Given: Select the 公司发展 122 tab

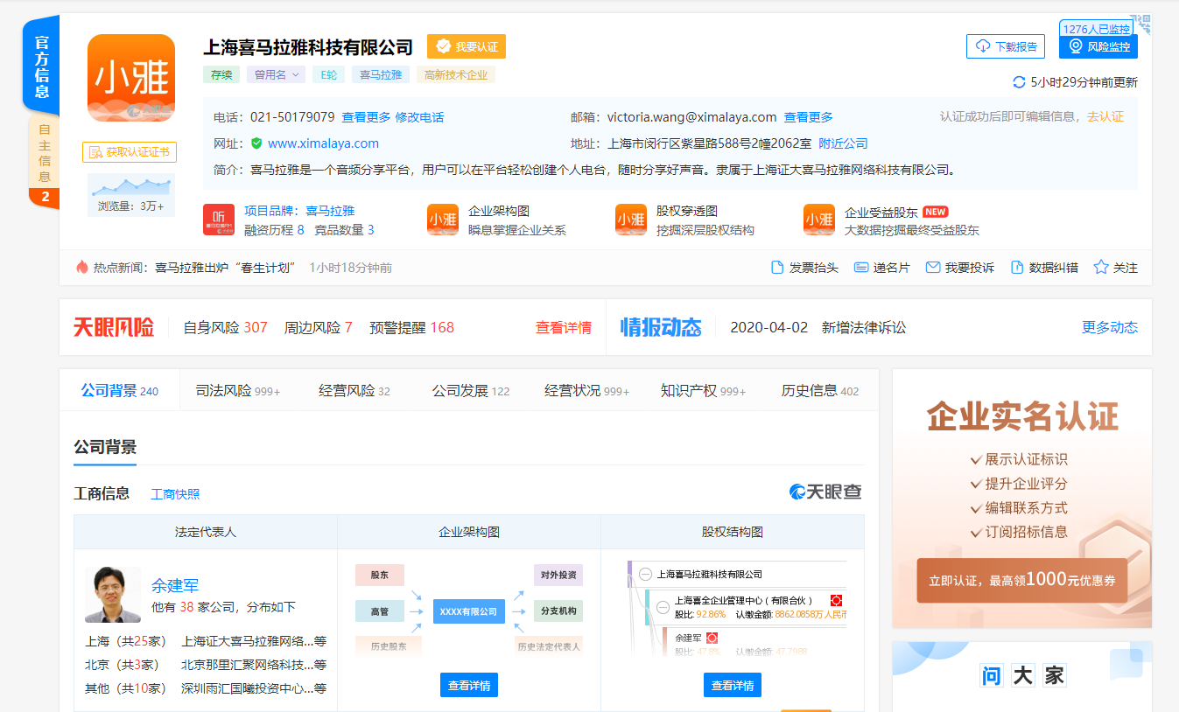Looking at the screenshot, I should 471,391.
